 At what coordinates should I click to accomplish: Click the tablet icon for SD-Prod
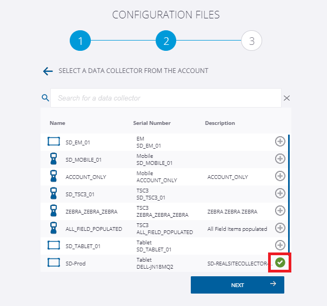tap(54, 262)
